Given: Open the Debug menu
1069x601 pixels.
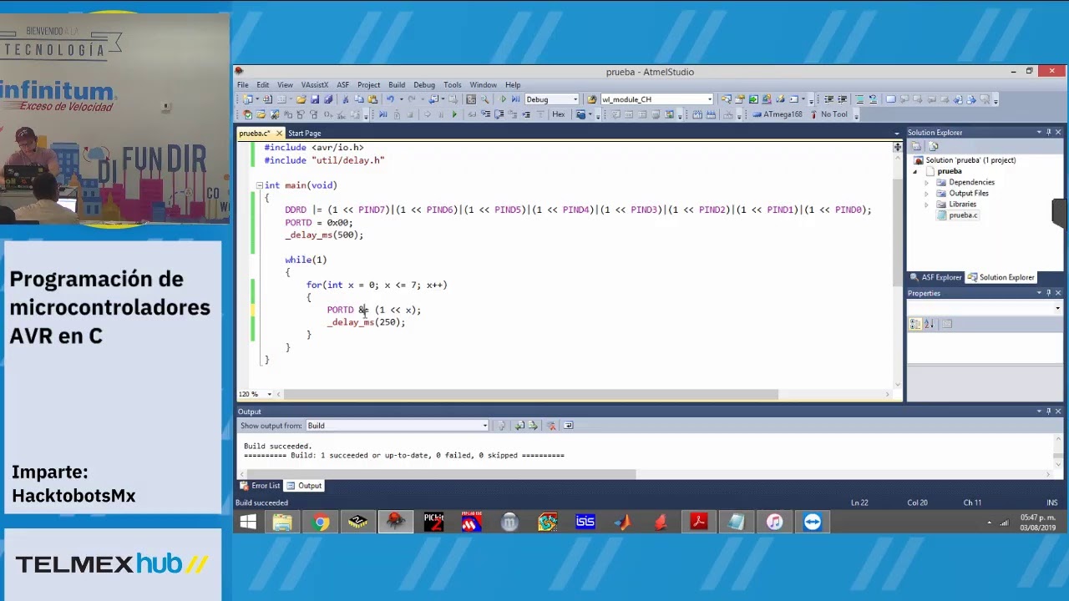Looking at the screenshot, I should click(424, 85).
